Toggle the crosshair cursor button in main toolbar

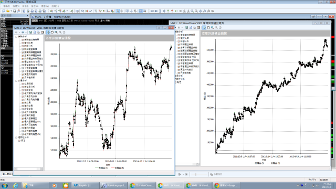[122, 11]
